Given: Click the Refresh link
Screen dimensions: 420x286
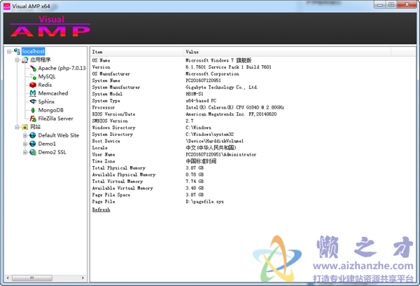Looking at the screenshot, I should (101, 210).
